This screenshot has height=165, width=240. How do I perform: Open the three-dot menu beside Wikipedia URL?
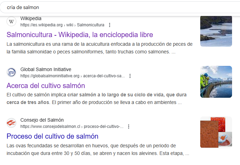110,25
